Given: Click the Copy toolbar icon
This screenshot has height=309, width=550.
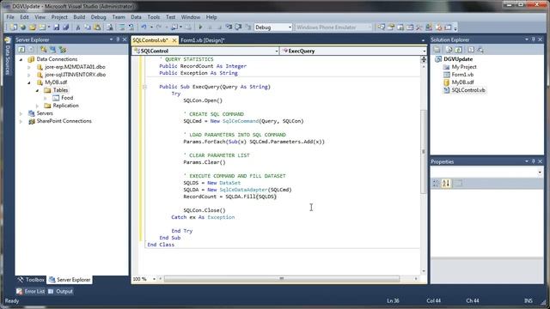Looking at the screenshot, I should click(x=88, y=27).
